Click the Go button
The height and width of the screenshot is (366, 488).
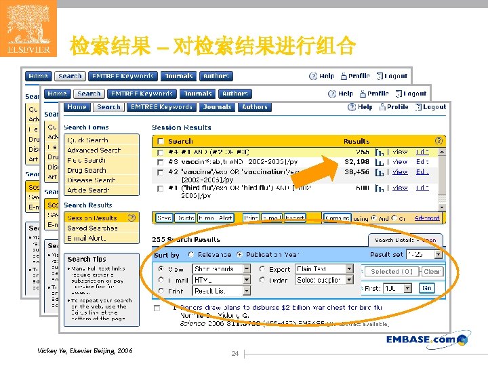(x=427, y=288)
